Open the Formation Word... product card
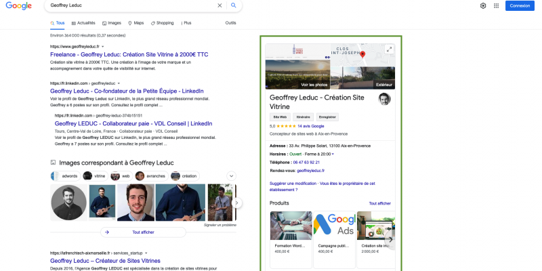Image resolution: width=542 pixels, height=271 pixels. tap(291, 239)
